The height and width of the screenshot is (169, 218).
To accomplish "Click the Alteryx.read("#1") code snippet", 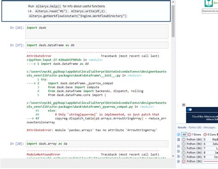I will coord(51,11).
